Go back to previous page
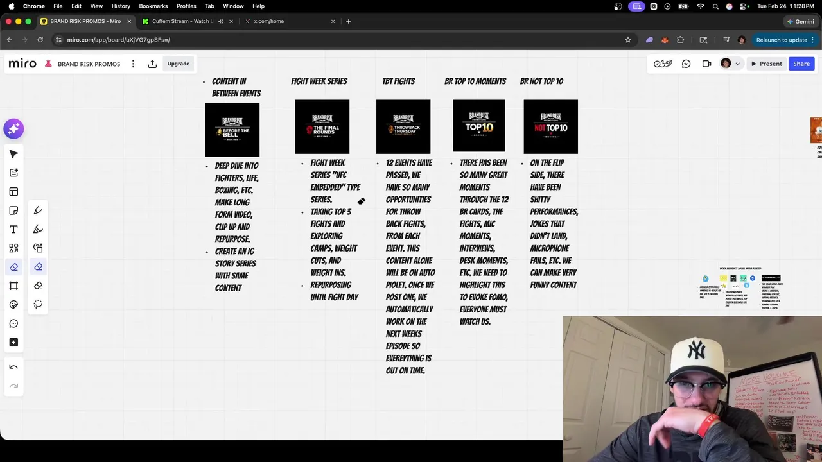The height and width of the screenshot is (462, 822). click(10, 40)
